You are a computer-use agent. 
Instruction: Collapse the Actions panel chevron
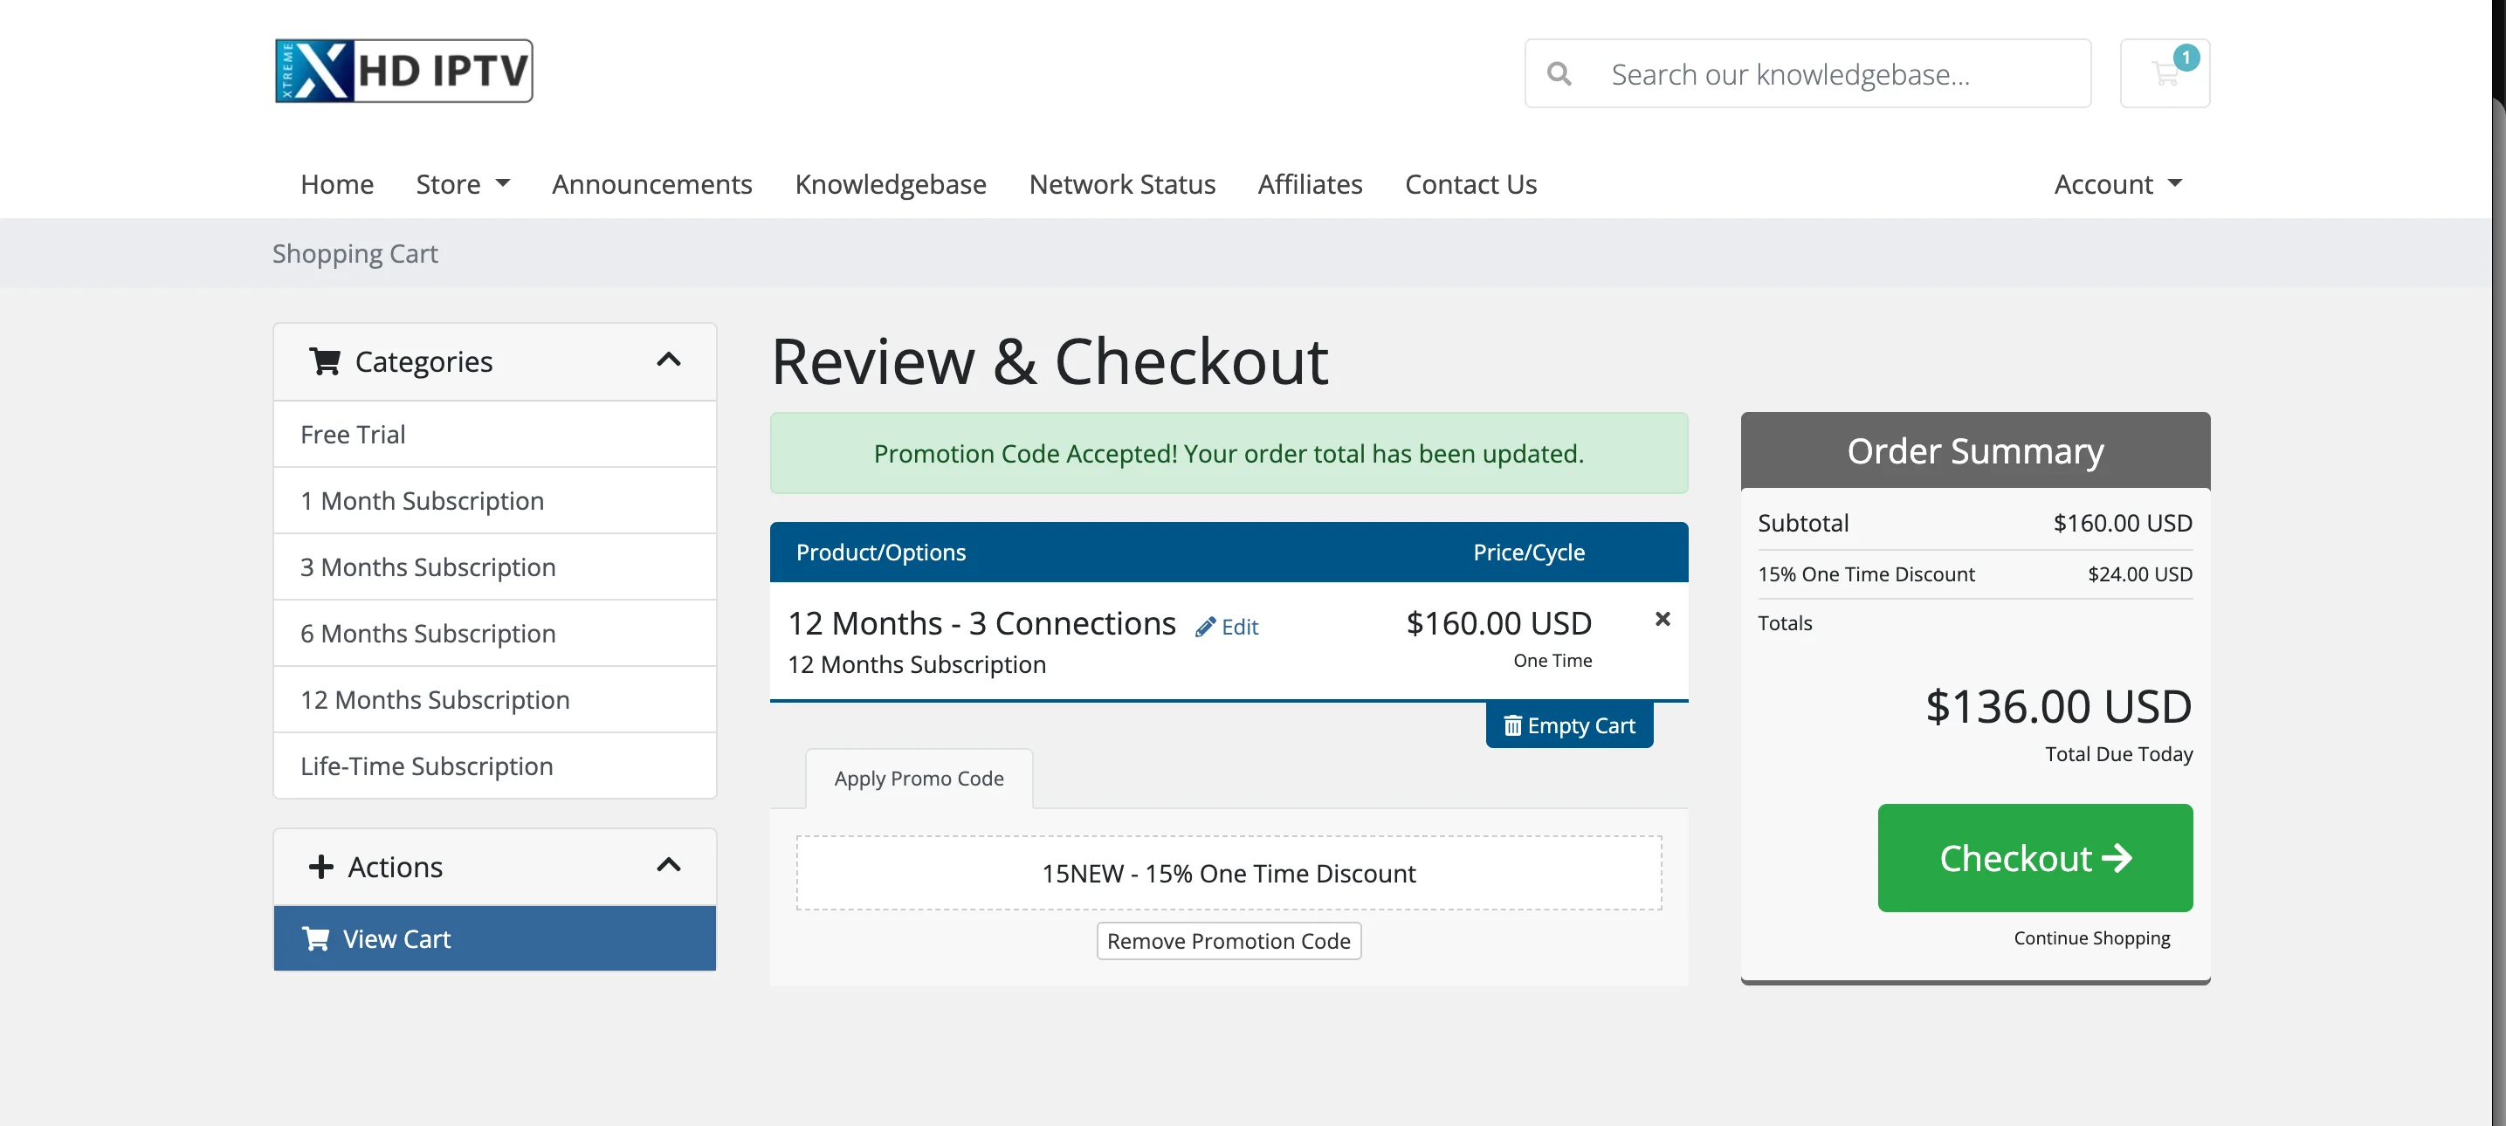[668, 865]
